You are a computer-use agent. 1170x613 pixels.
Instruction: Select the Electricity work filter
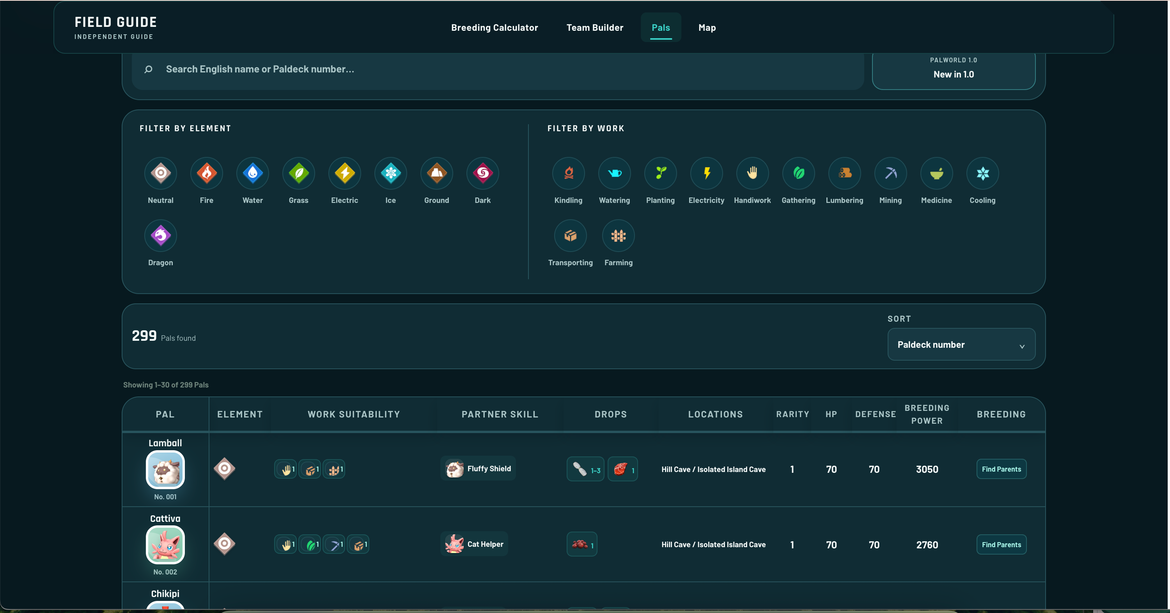706,173
